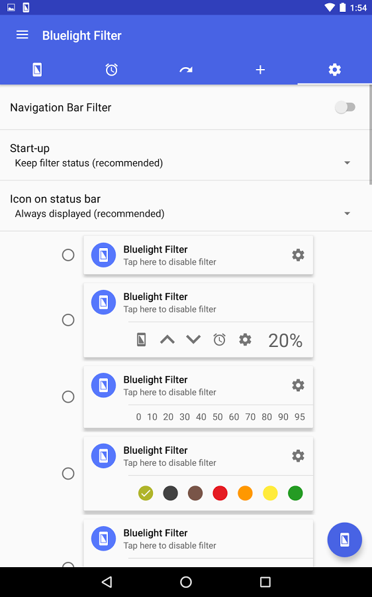Switch to the alarm clock schedule tab
This screenshot has width=372, height=597.
point(111,70)
